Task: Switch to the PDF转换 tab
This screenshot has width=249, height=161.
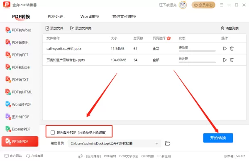Action: click(x=21, y=17)
